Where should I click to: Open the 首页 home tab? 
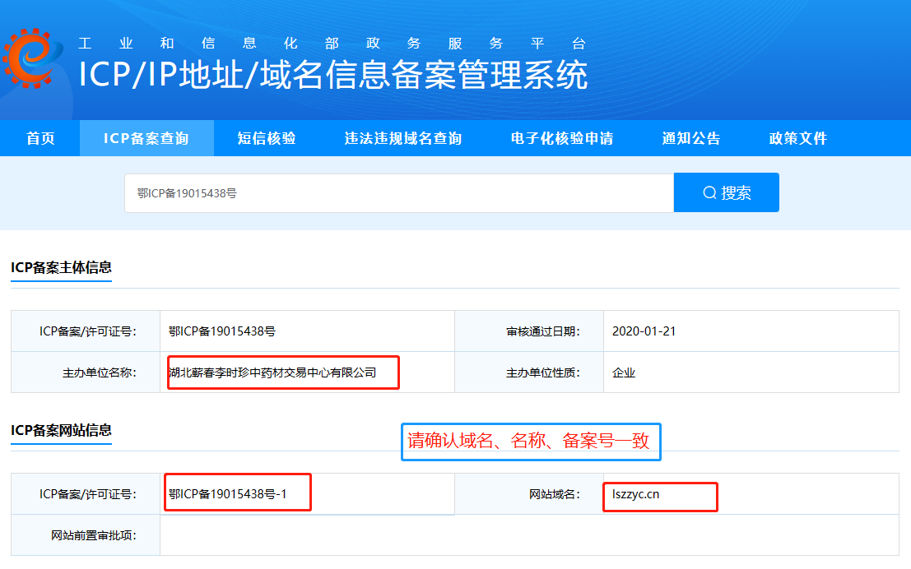tap(40, 138)
